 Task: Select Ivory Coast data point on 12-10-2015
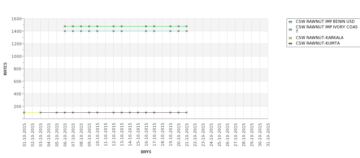coord(113,31)
